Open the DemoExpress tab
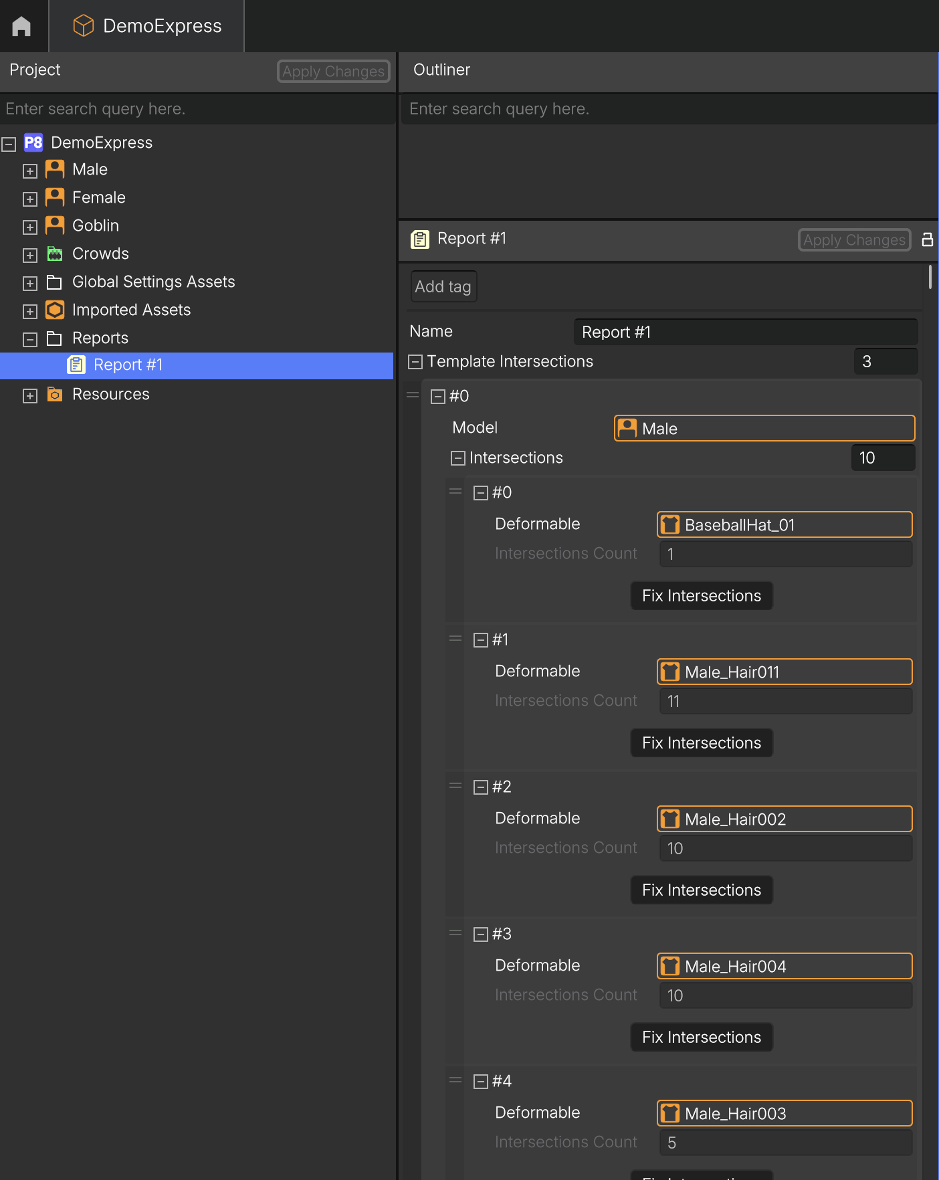939x1180 pixels. pyautogui.click(x=147, y=26)
